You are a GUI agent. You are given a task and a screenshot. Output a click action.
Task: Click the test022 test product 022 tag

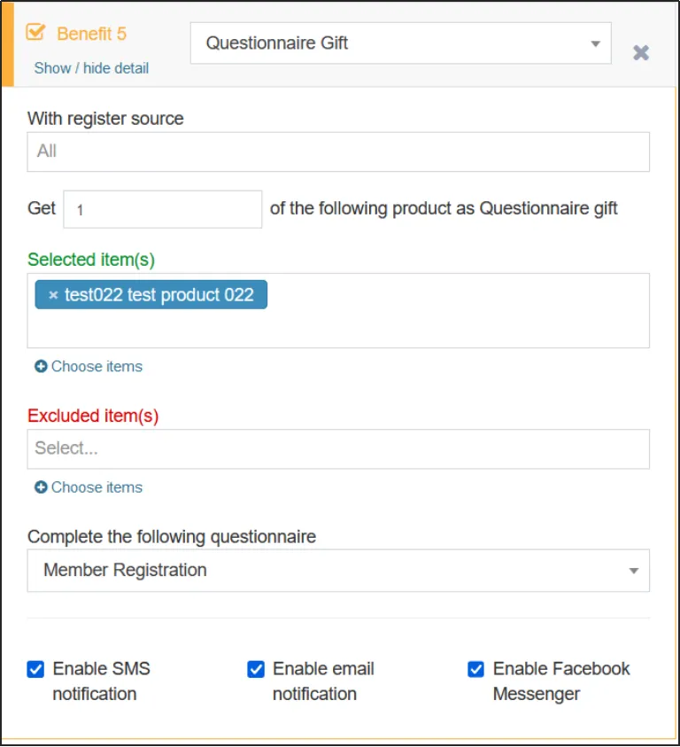(x=159, y=295)
